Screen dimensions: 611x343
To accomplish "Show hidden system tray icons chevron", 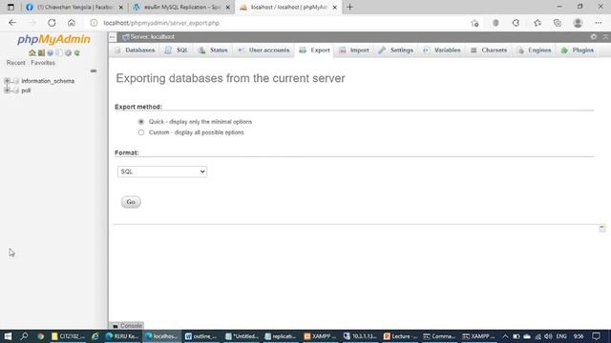I will point(505,336).
